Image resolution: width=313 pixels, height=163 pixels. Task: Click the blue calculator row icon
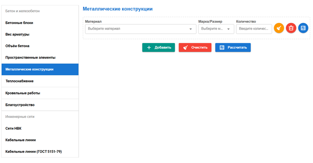(x=303, y=28)
